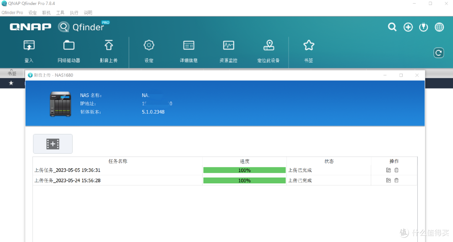Click the NAS device image
Screen dimensions: 453x242
coord(60,104)
